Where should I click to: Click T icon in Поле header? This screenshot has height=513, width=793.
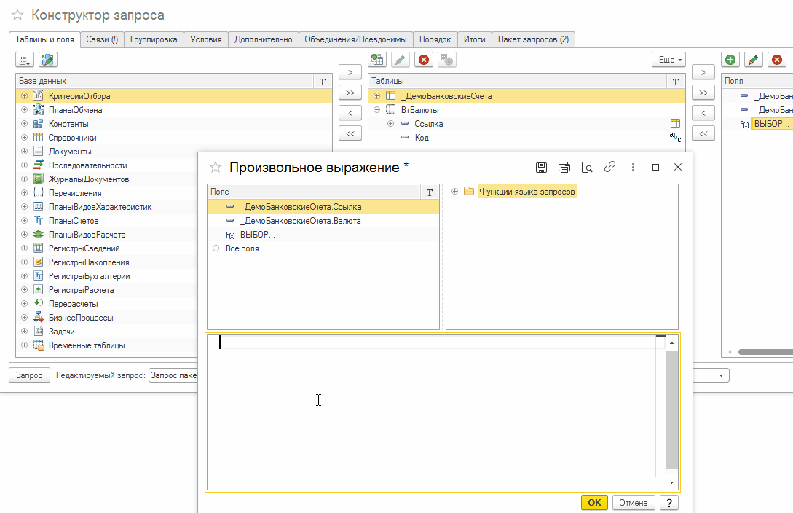coord(430,192)
